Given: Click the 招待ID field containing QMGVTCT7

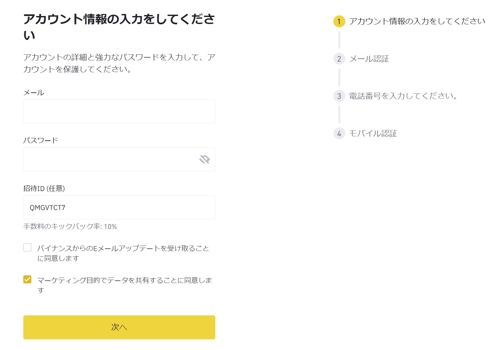Looking at the screenshot, I should coord(119,207).
